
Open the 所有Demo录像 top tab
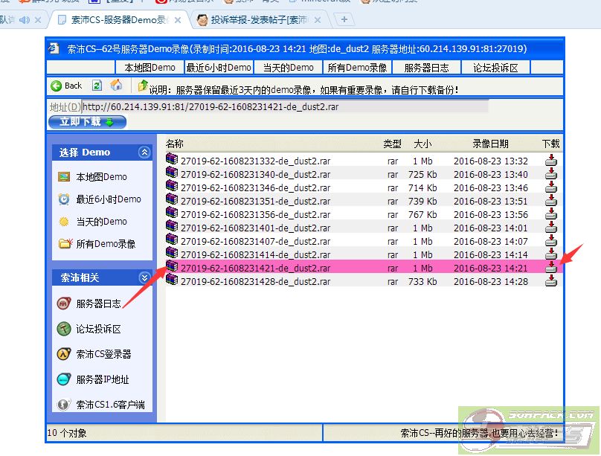coord(357,68)
